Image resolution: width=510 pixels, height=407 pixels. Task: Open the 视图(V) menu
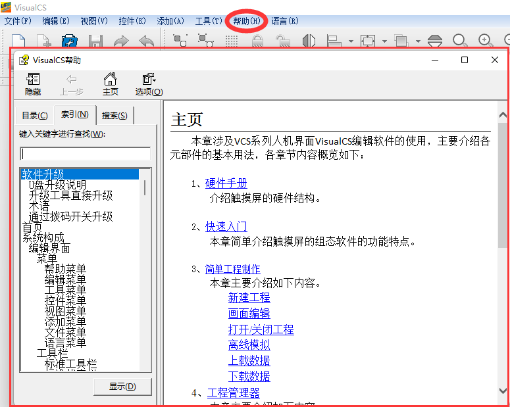click(94, 21)
